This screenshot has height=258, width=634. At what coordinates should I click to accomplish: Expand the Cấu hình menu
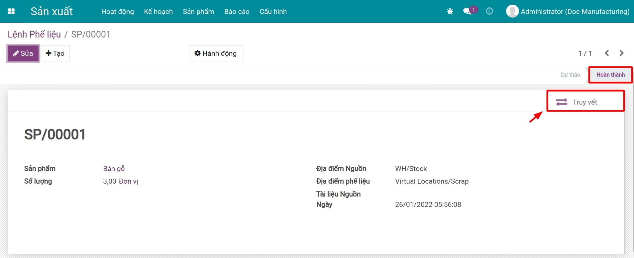273,12
